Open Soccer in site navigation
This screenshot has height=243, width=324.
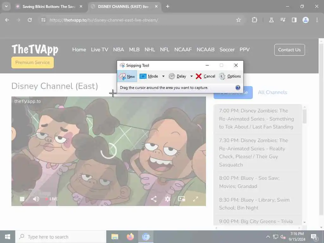(227, 50)
